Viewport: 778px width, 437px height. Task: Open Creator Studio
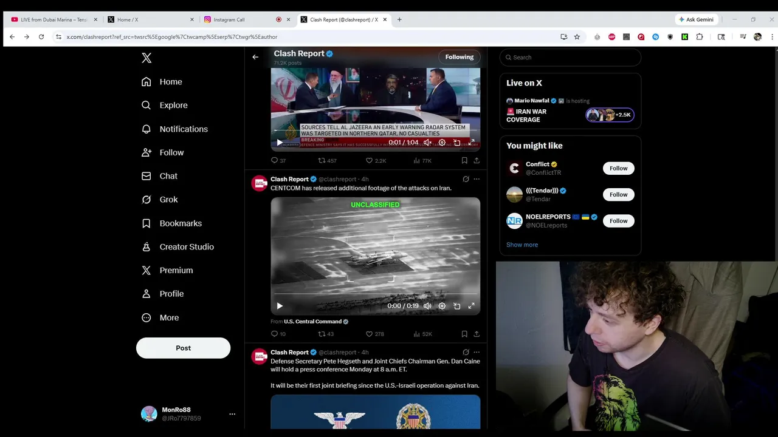177,247
